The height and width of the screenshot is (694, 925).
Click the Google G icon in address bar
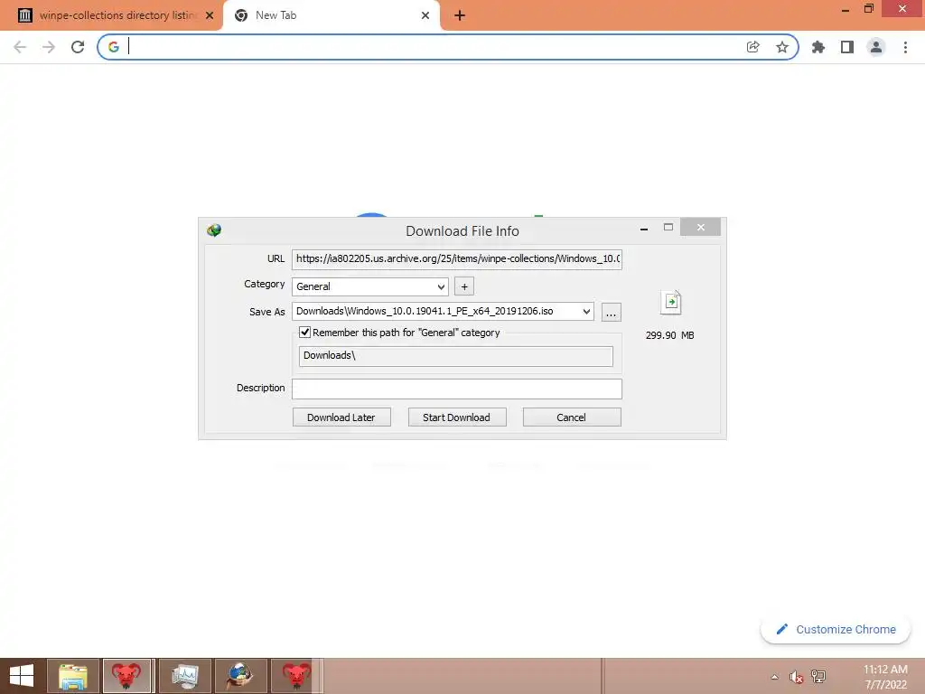114,47
